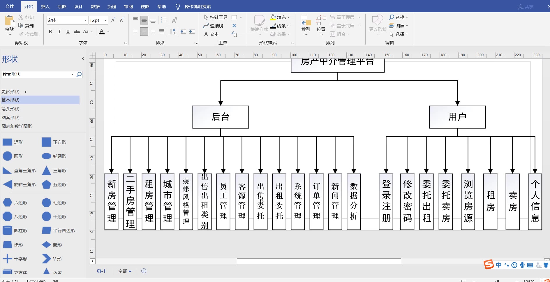
Task: Open the font name combo box
Action: pyautogui.click(x=67, y=20)
